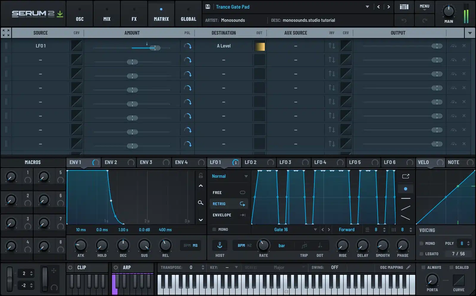The width and height of the screenshot is (476, 296).
Task: Open the preset name dropdown arrow
Action: click(x=367, y=7)
